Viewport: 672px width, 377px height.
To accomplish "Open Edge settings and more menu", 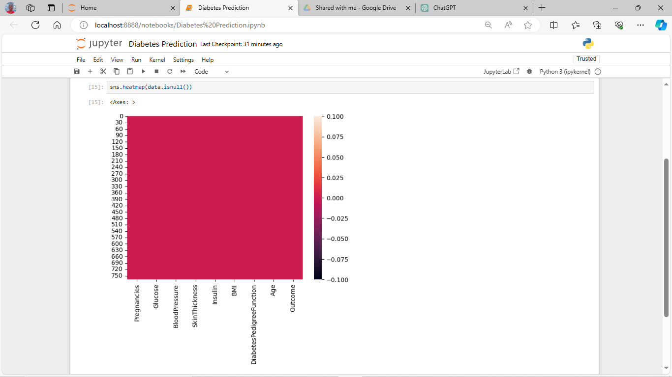I will (640, 25).
